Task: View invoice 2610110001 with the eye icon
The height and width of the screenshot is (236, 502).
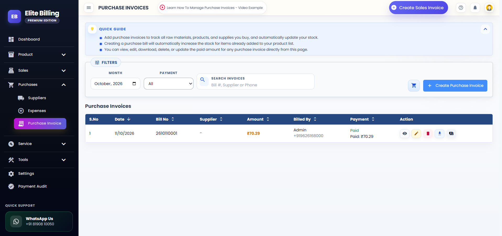Action: coord(405,133)
